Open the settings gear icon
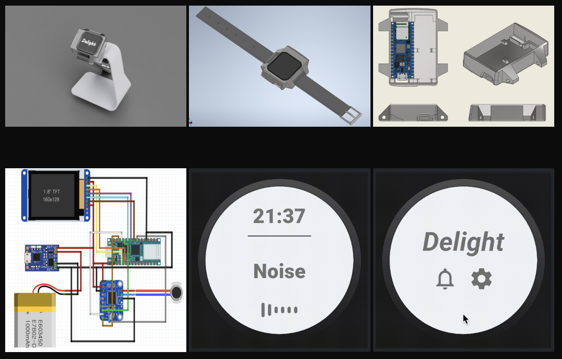 coord(481,279)
